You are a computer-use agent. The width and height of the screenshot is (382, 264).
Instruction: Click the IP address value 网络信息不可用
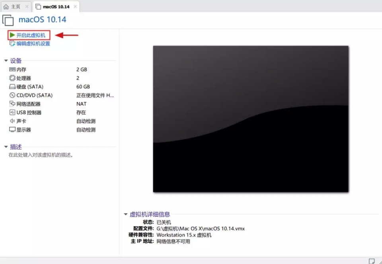173,241
